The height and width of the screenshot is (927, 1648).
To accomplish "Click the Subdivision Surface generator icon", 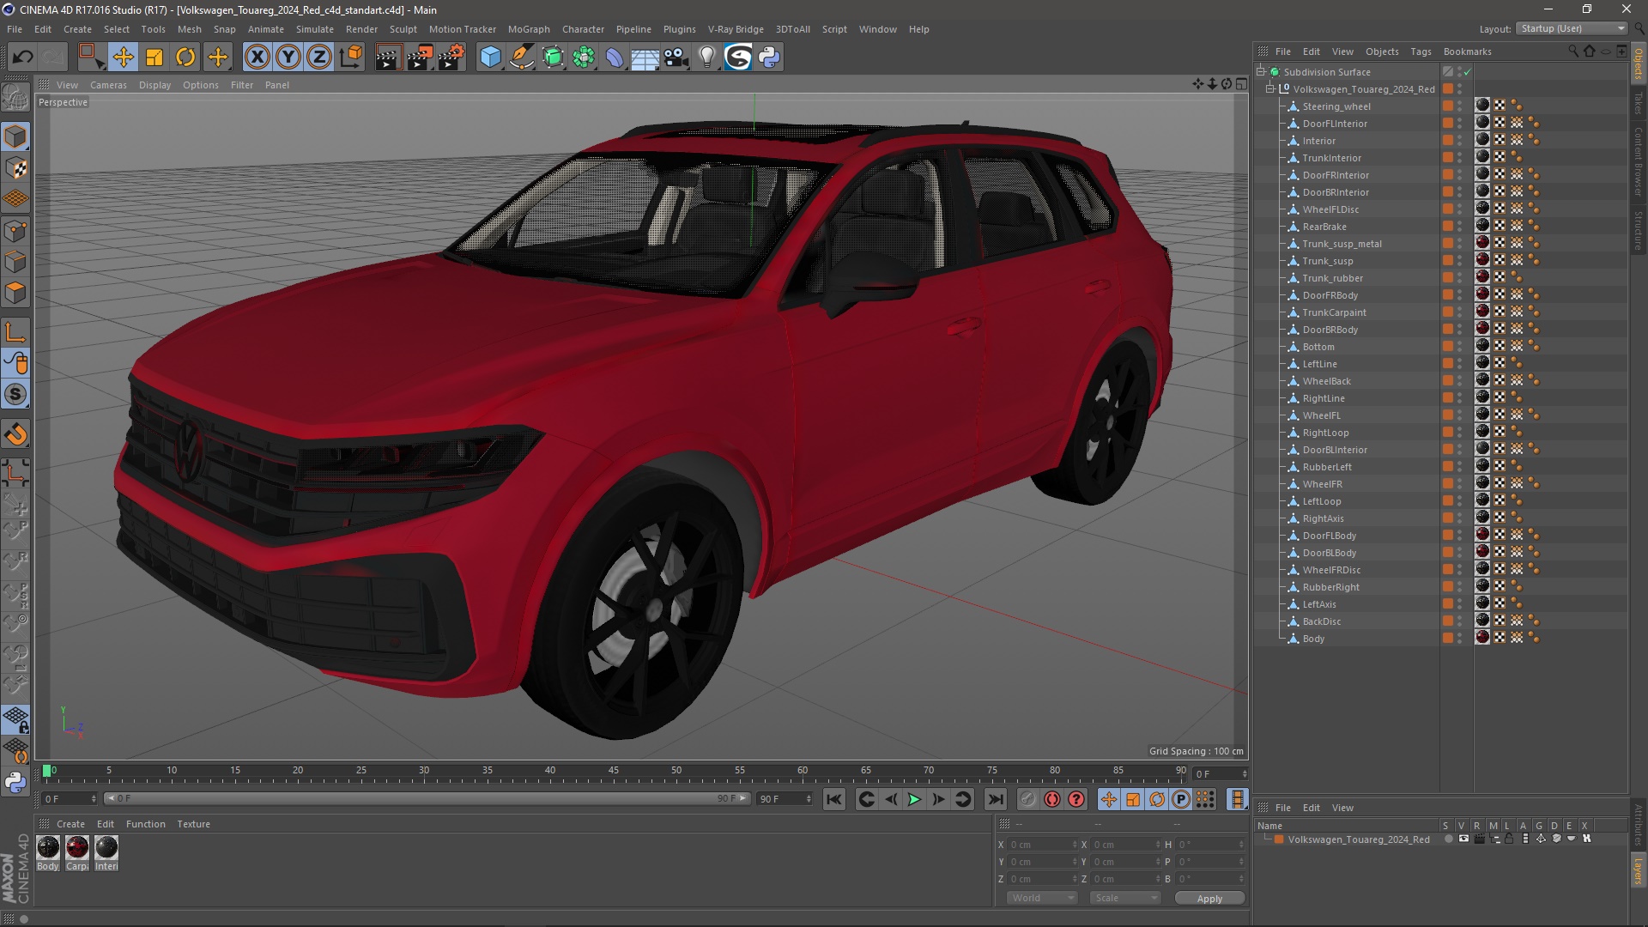I will 553,58.
